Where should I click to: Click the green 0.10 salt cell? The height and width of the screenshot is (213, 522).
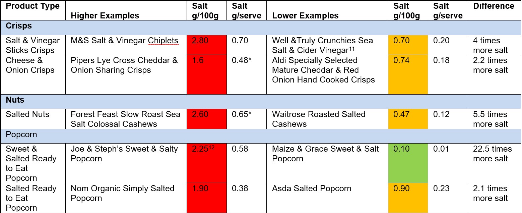(408, 163)
